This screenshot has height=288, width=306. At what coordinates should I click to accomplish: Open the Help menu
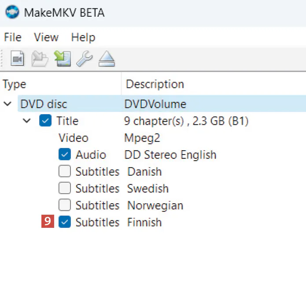[x=83, y=37]
